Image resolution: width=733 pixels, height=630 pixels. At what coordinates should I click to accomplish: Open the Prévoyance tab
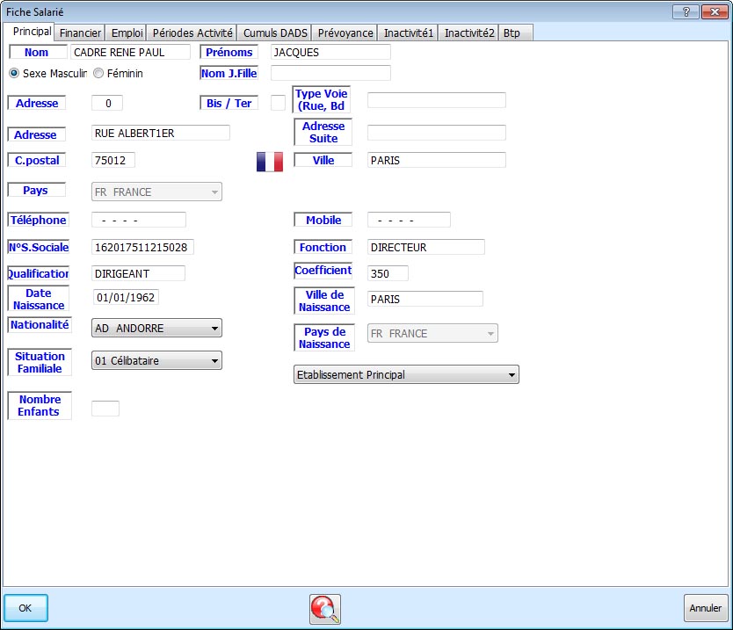[345, 33]
